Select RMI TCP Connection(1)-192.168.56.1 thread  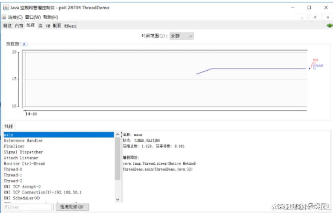(x=59, y=192)
